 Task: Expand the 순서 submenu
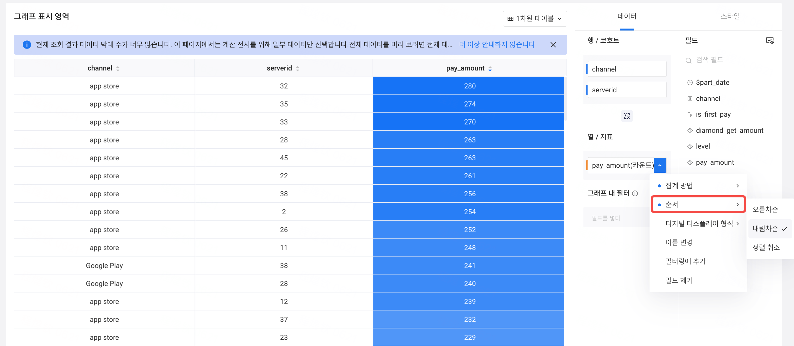[x=698, y=205]
